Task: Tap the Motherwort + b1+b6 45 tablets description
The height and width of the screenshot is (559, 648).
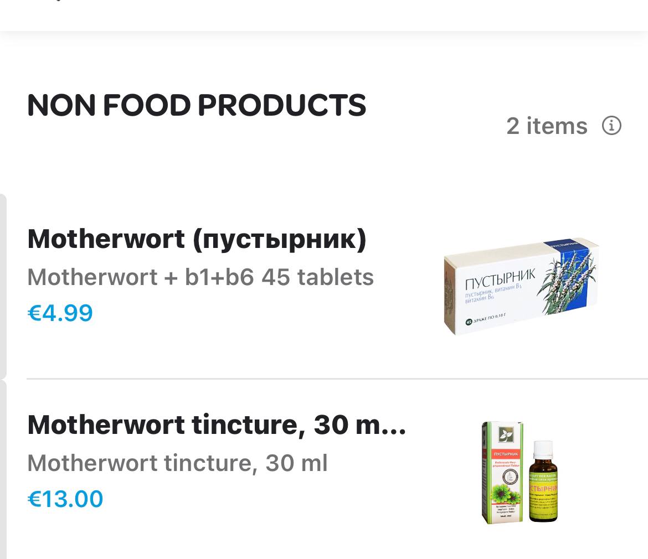Action: (200, 277)
